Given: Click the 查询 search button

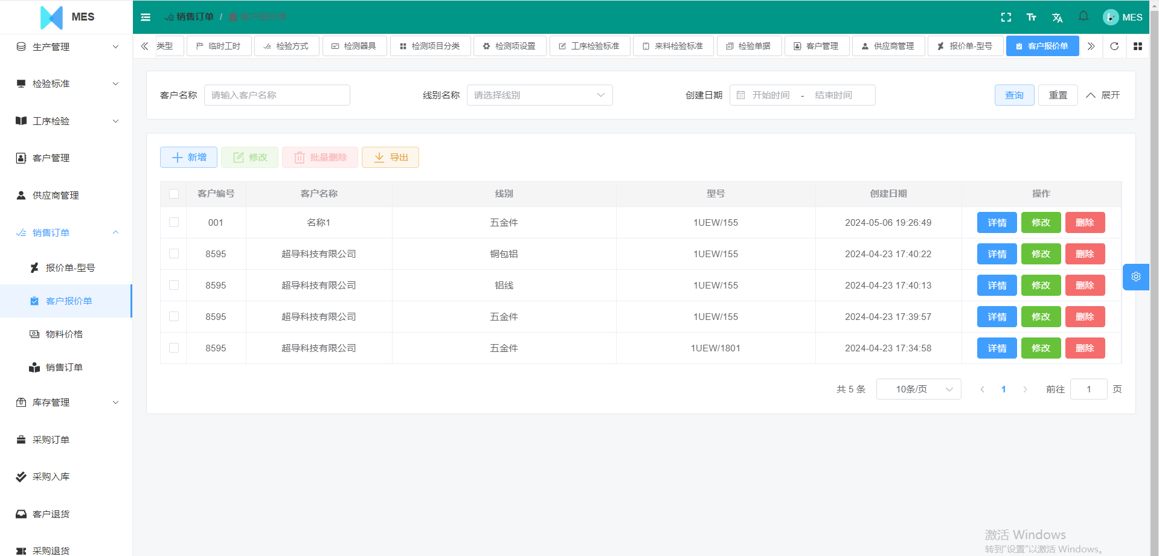Looking at the screenshot, I should (x=1014, y=95).
